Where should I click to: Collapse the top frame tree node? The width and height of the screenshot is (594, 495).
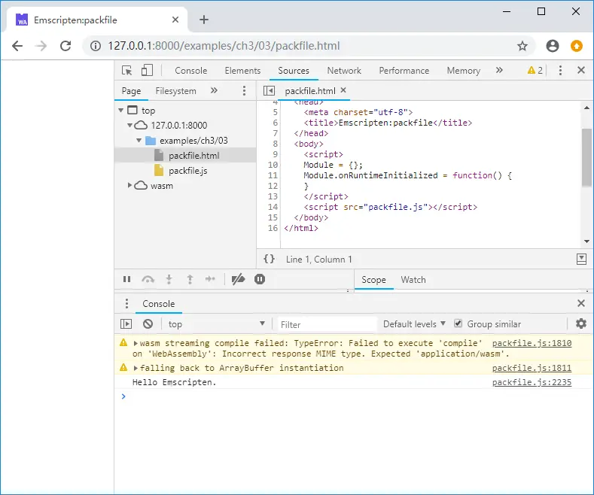click(x=121, y=110)
